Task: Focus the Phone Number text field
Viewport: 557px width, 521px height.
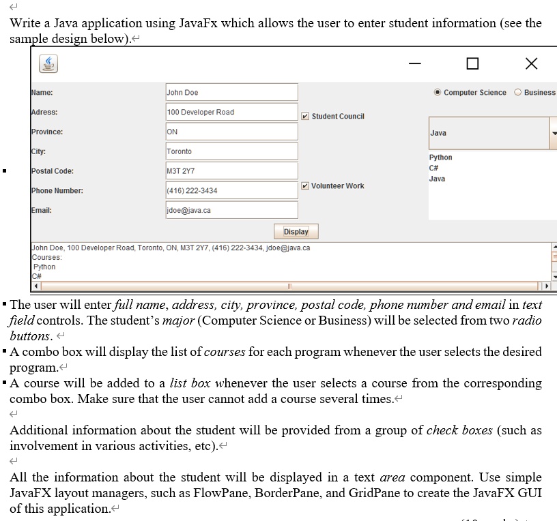Action: (231, 191)
